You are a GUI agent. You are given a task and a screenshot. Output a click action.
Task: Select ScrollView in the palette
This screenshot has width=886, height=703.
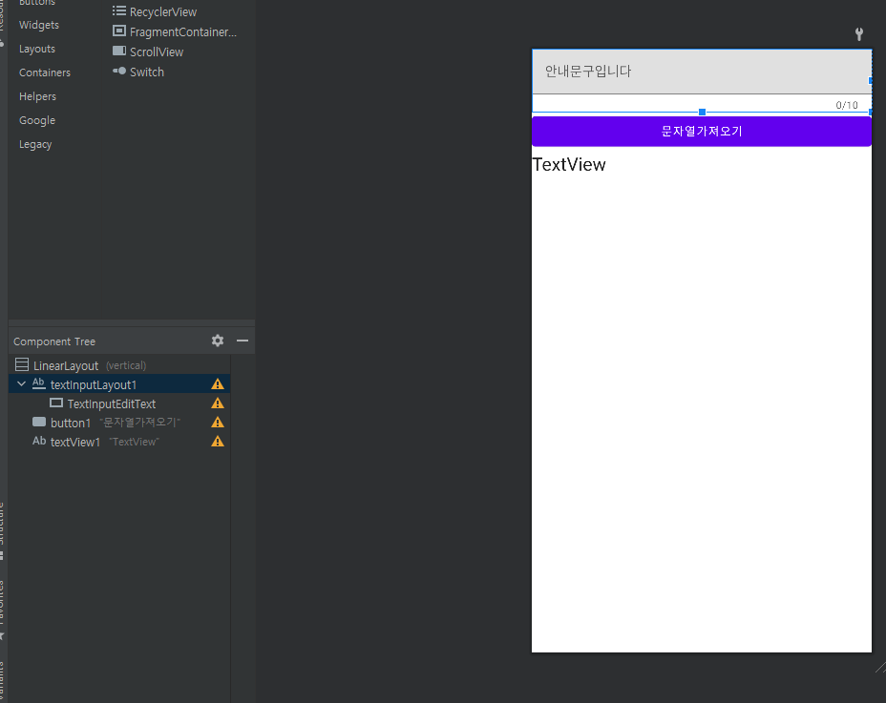pos(148,52)
